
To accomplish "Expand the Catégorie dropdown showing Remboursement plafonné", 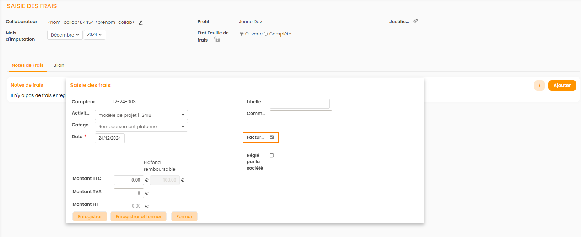I will 141,127.
